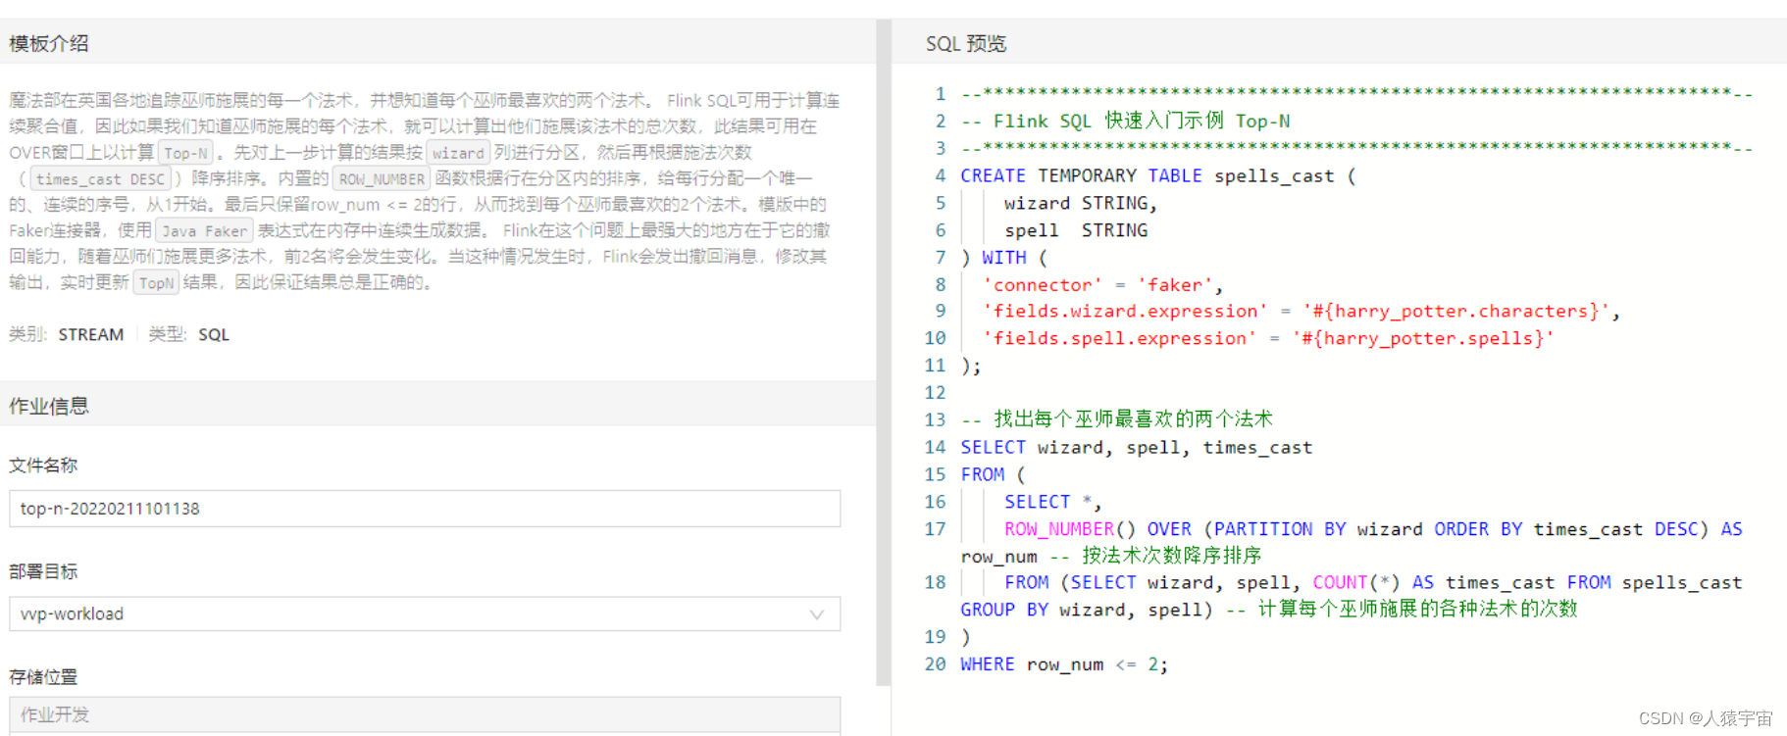Image resolution: width=1787 pixels, height=736 pixels.
Task: Click the file name input top-n-20220211101138
Action: click(425, 509)
